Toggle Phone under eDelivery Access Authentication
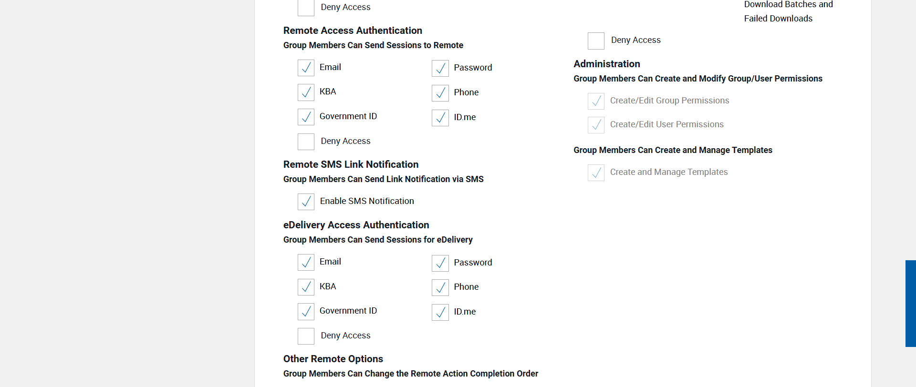This screenshot has height=387, width=916. (x=440, y=287)
